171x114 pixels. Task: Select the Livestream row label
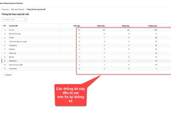(x=13, y=69)
